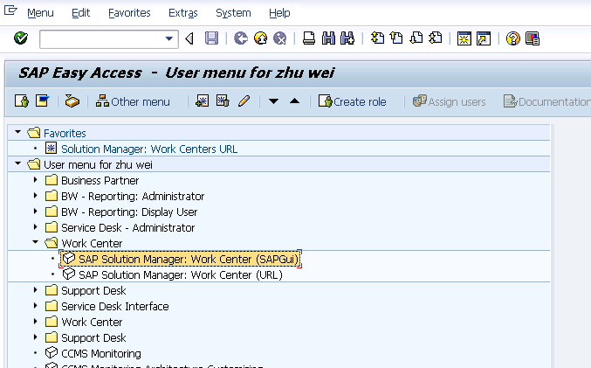Image resolution: width=591 pixels, height=368 pixels.
Task: Click the User Menu toolbar icon
Action: click(22, 101)
